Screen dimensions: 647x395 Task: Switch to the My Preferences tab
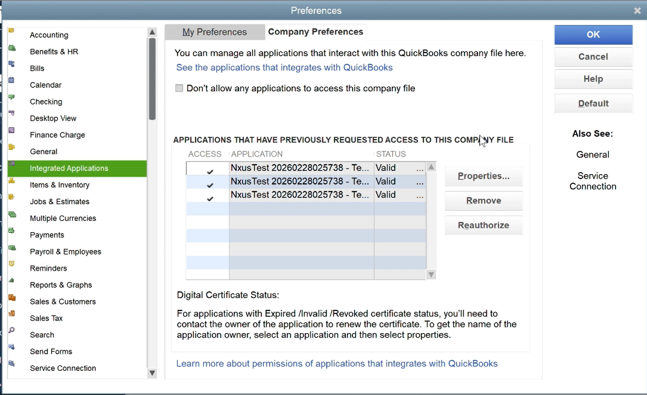[214, 32]
